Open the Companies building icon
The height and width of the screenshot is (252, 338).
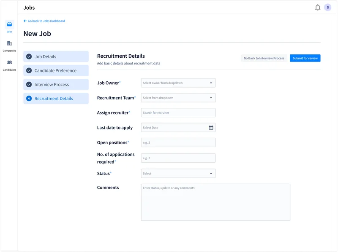click(9, 43)
